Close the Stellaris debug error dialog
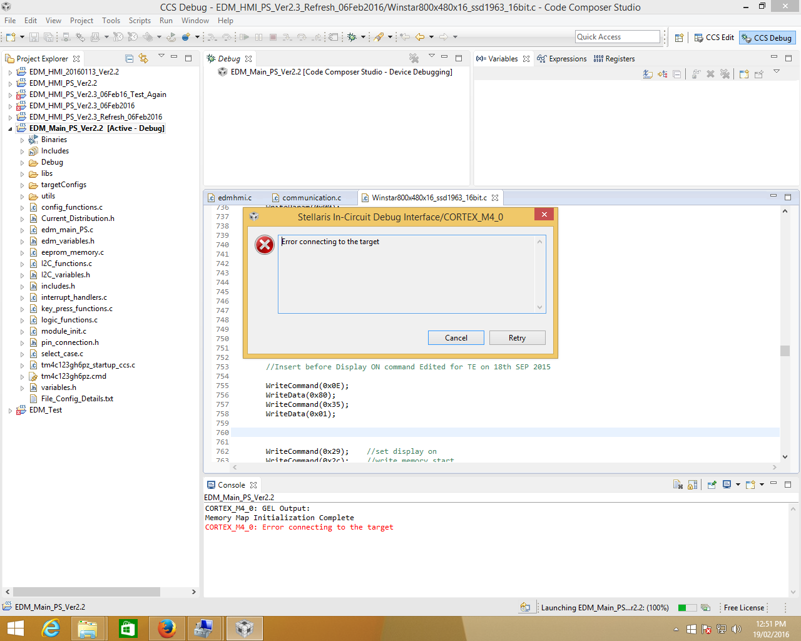 point(544,215)
